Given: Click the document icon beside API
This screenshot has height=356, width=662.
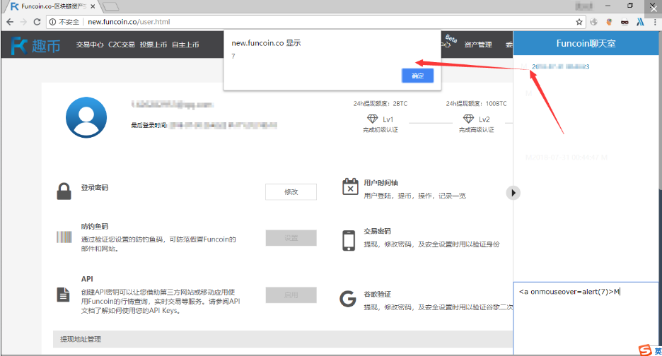Looking at the screenshot, I should point(64,295).
